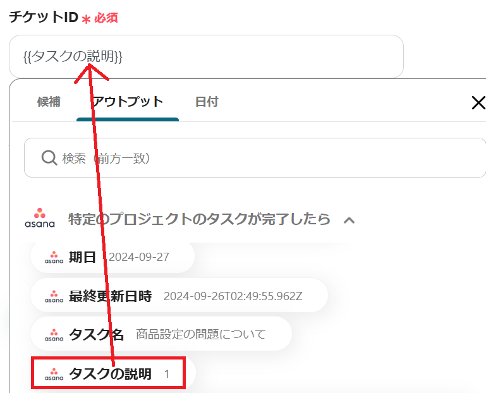The image size is (486, 393).
Task: Select the 期日 output item
Action: [x=112, y=257]
